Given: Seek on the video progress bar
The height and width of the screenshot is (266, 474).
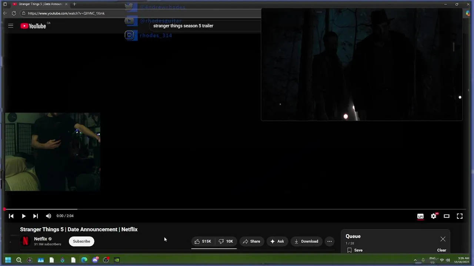Looking at the screenshot, I should (235, 209).
